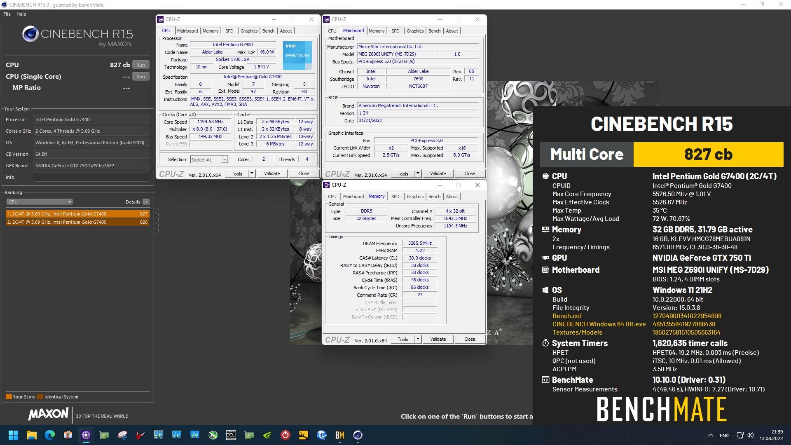Image resolution: width=791 pixels, height=445 pixels.
Task: Open the Socket #1 selection dropdown
Action: pos(209,159)
